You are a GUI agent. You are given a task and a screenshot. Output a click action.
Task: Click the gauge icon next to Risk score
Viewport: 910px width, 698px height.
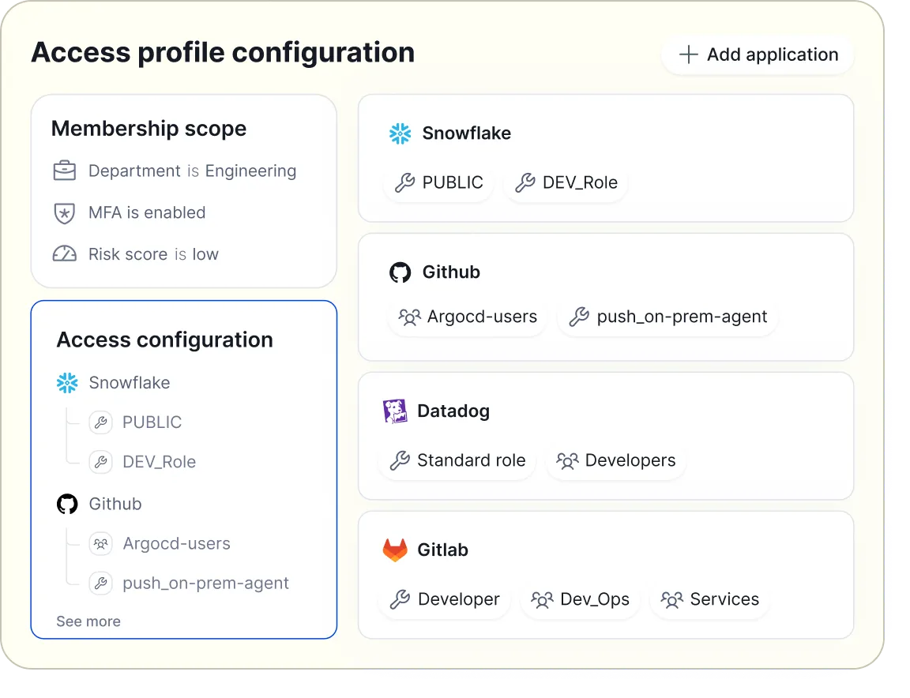pos(65,254)
